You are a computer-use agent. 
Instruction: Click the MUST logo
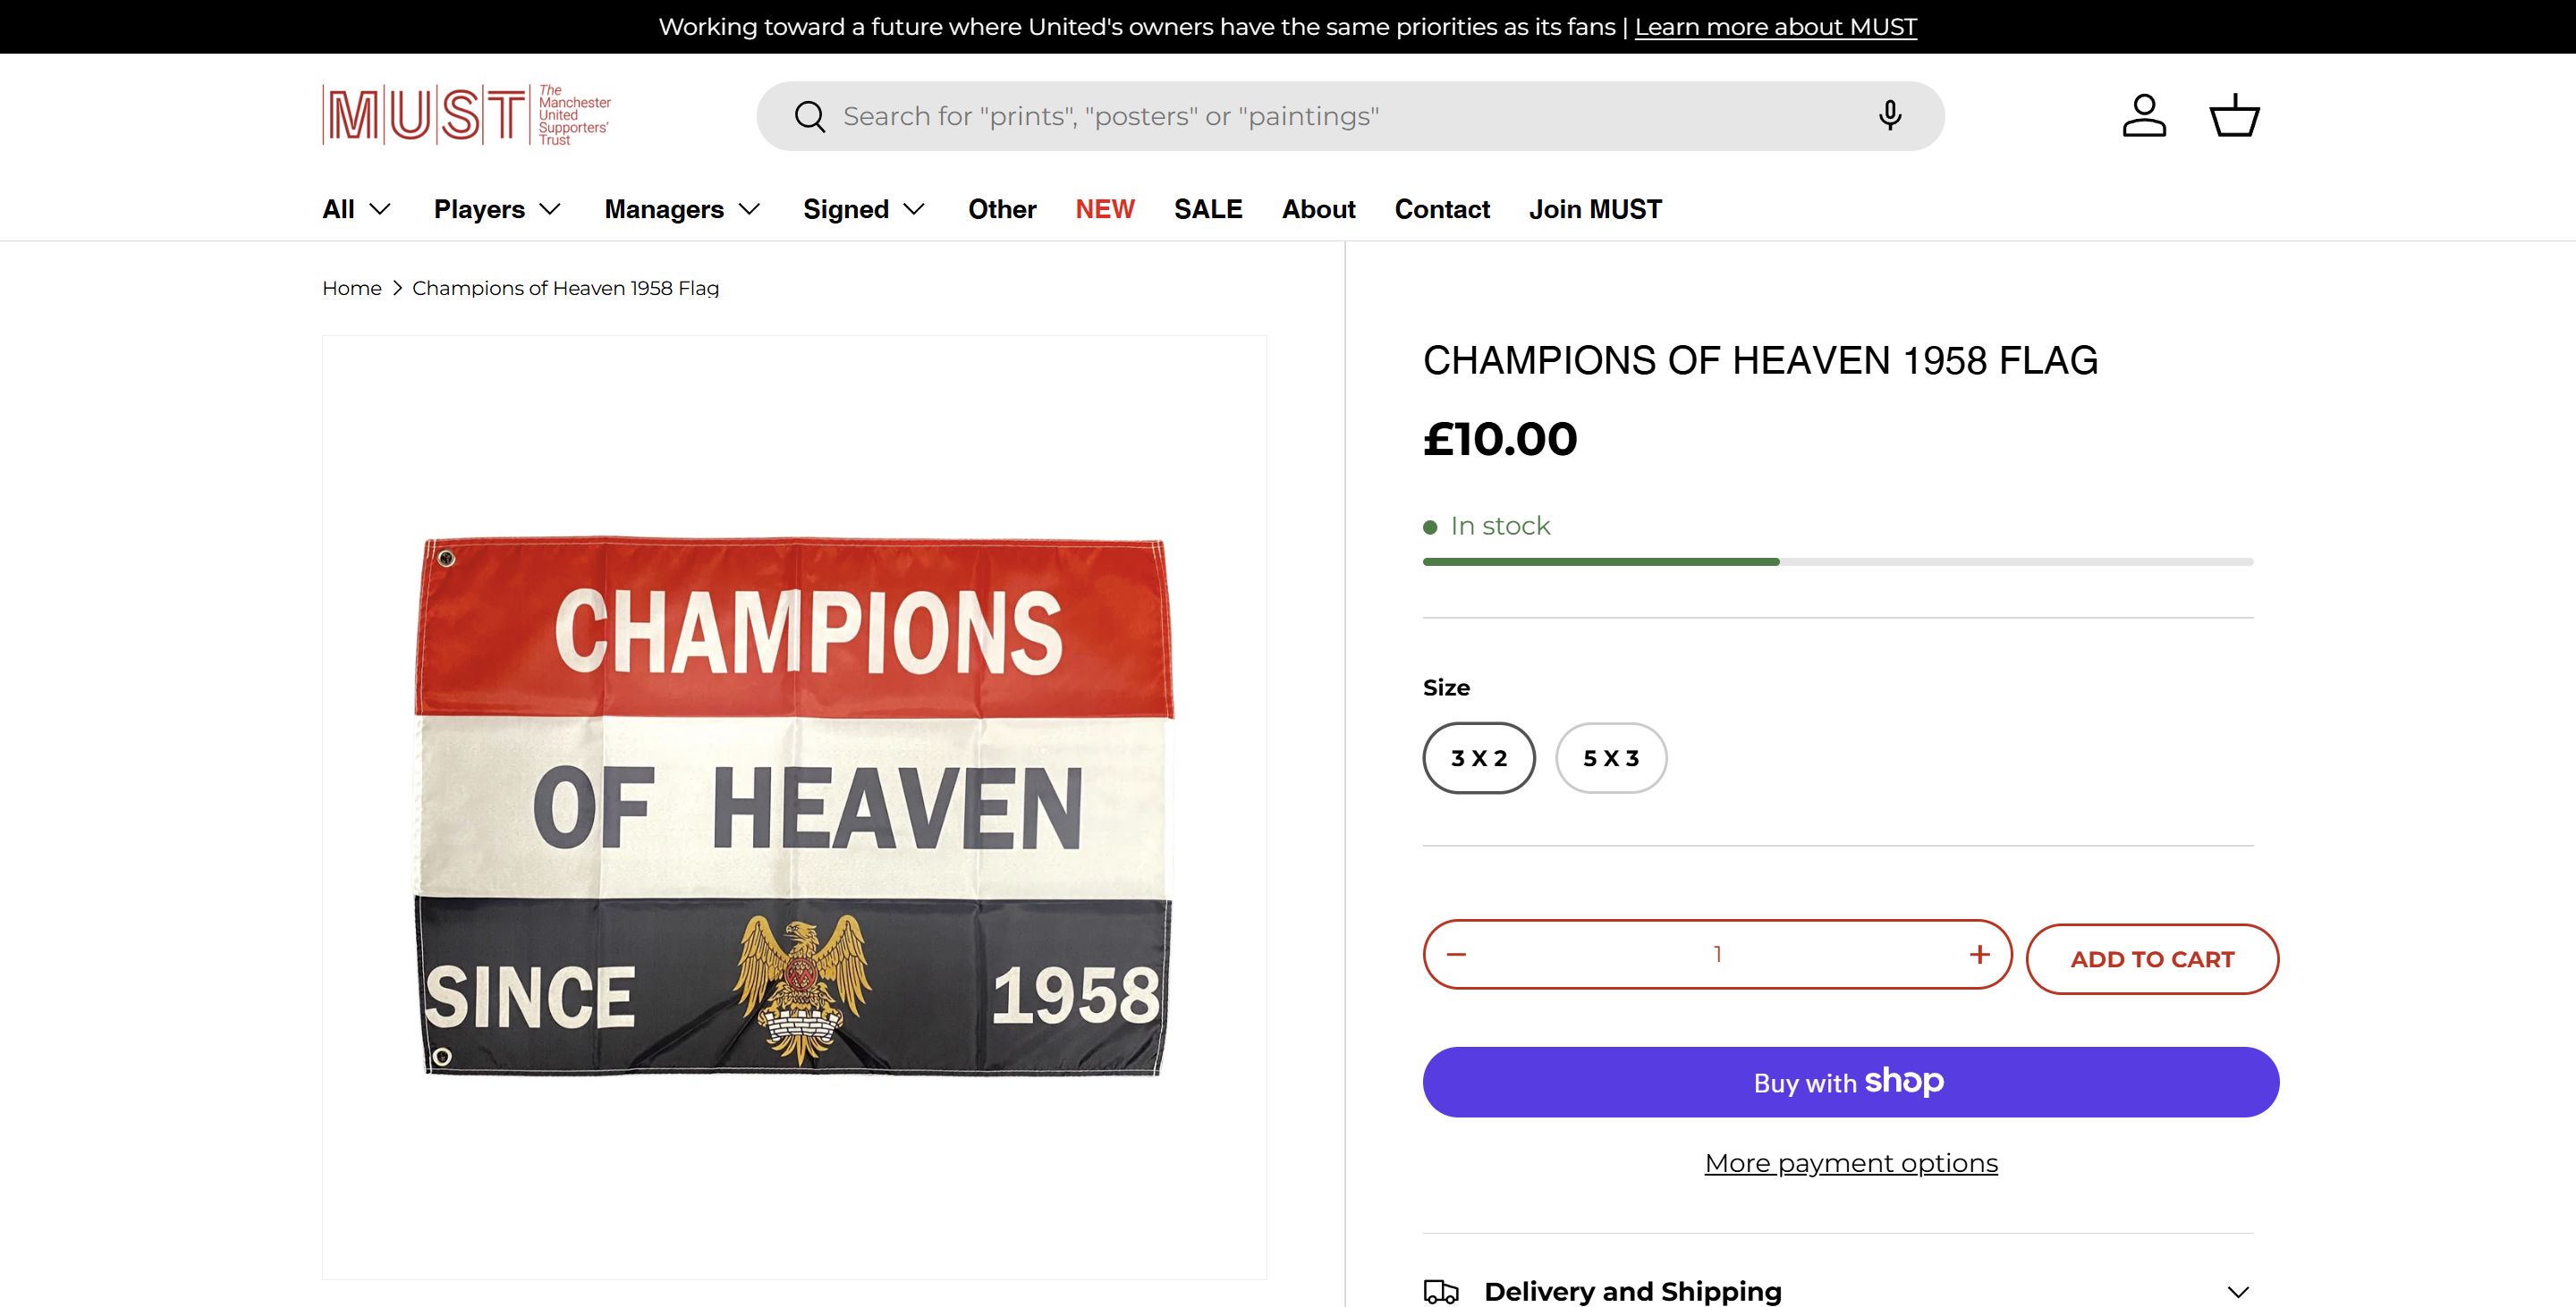click(x=466, y=115)
